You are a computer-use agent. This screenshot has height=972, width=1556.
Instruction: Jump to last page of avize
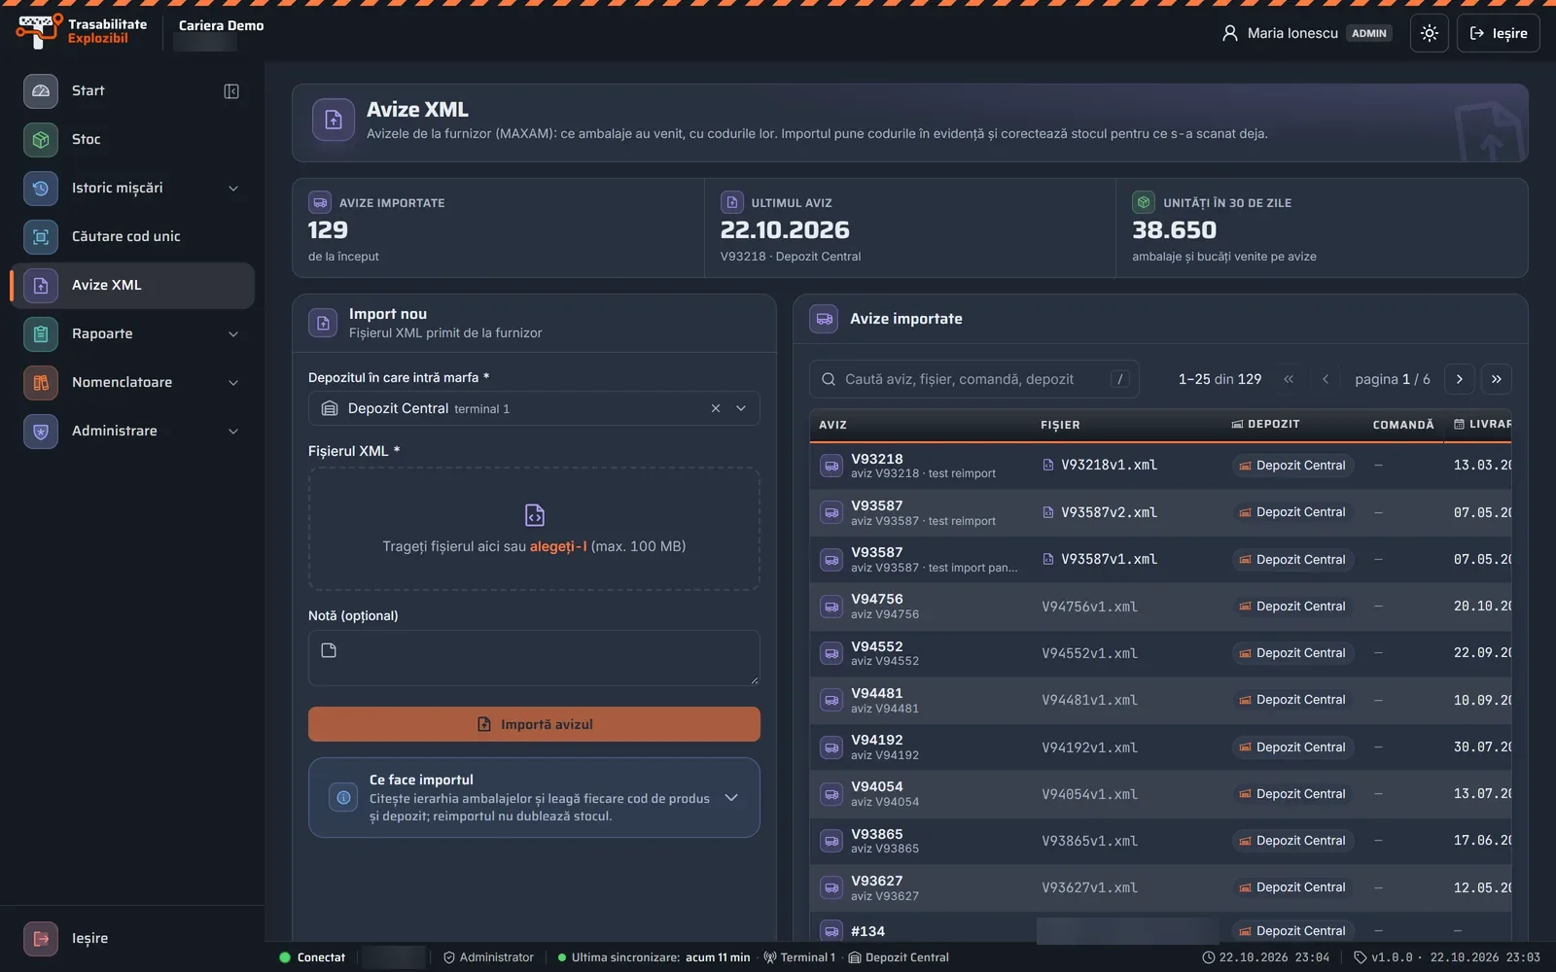pyautogui.click(x=1497, y=379)
